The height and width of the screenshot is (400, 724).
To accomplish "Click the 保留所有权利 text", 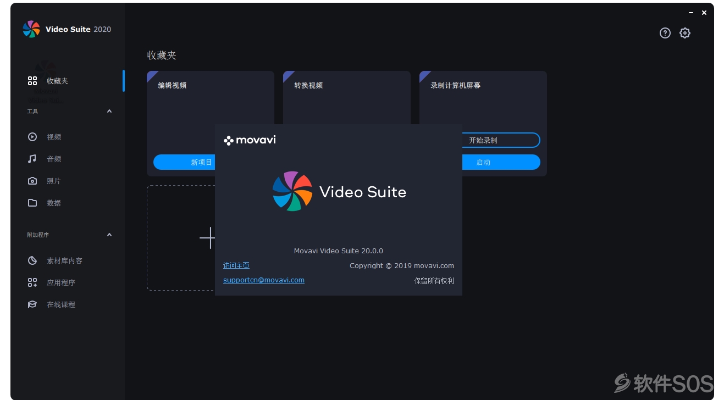I will point(434,281).
